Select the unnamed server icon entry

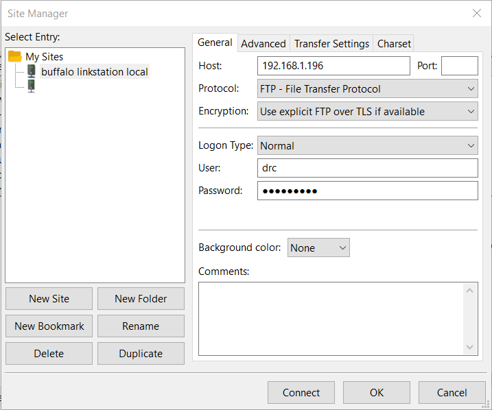[x=32, y=86]
